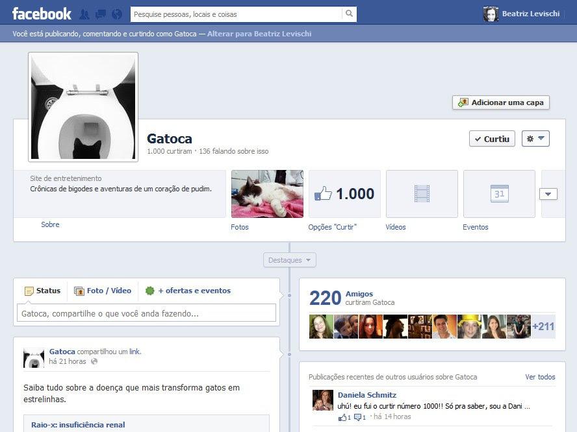The width and height of the screenshot is (577, 432).
Task: Focus the search people and places field
Action: [237, 14]
